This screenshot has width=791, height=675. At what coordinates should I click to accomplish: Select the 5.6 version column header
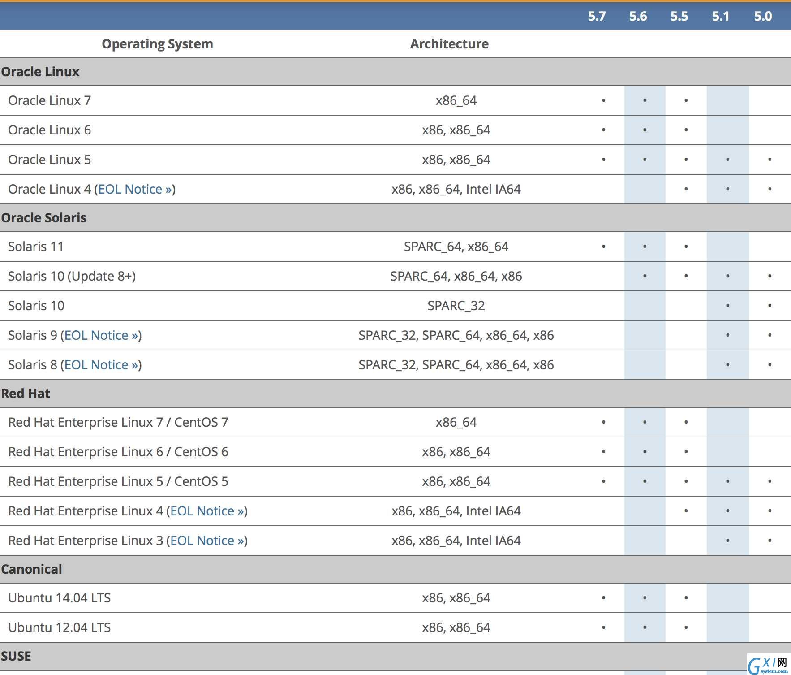[638, 17]
